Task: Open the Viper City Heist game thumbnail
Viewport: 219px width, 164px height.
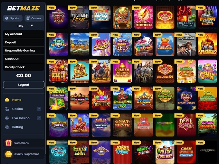Action: tap(80, 17)
